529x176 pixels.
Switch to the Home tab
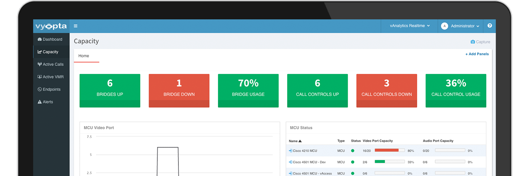(x=86, y=56)
